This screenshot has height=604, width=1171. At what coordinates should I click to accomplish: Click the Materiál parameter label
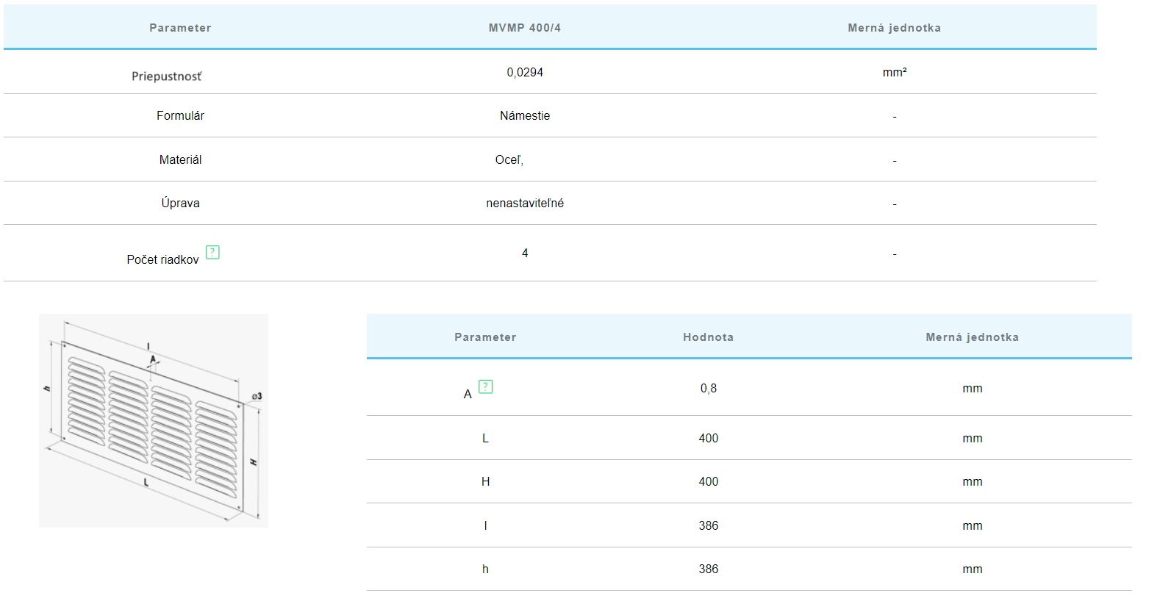coord(180,160)
